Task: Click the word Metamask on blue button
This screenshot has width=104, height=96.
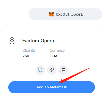Action: coord(58,87)
